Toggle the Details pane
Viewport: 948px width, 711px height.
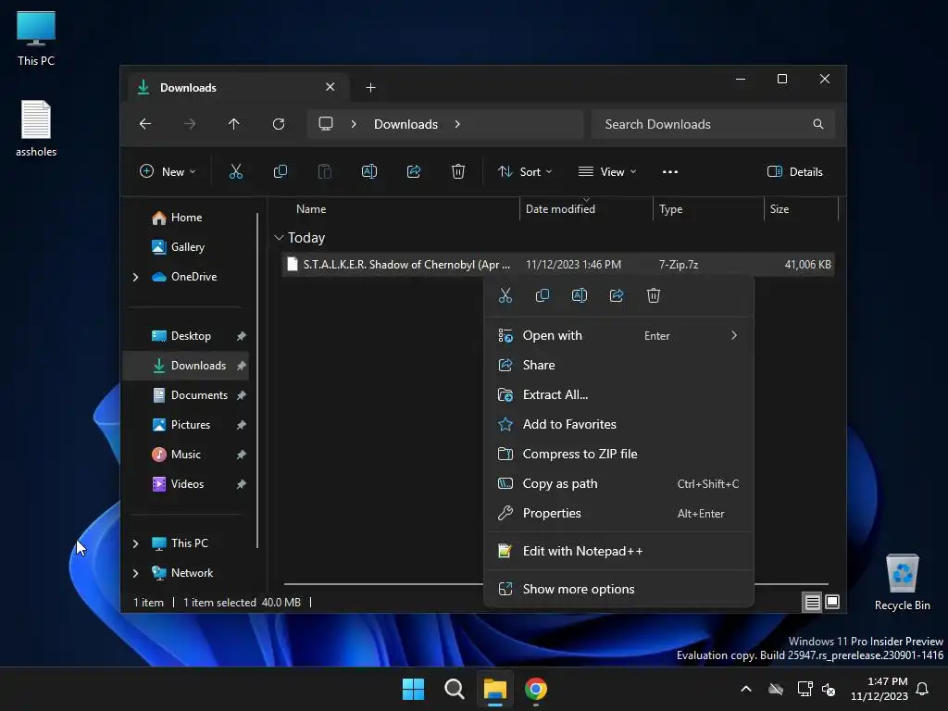795,171
